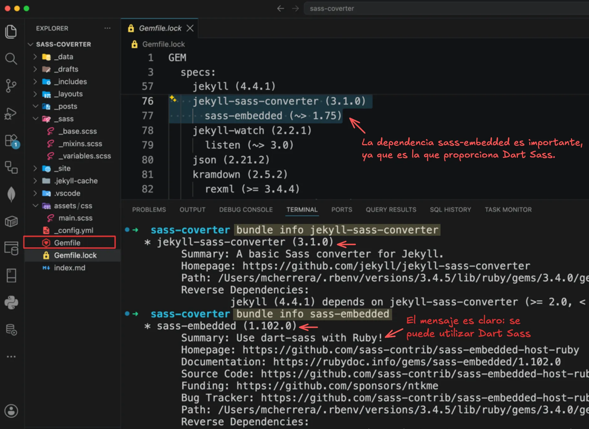Open the Explorer view in the activity bar
Viewport: 589px width, 429px height.
click(11, 32)
